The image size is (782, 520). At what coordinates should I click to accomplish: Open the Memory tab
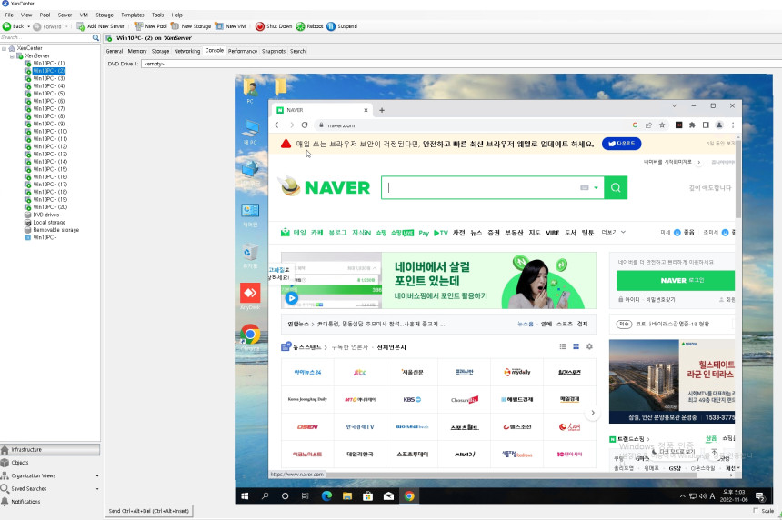(x=137, y=51)
